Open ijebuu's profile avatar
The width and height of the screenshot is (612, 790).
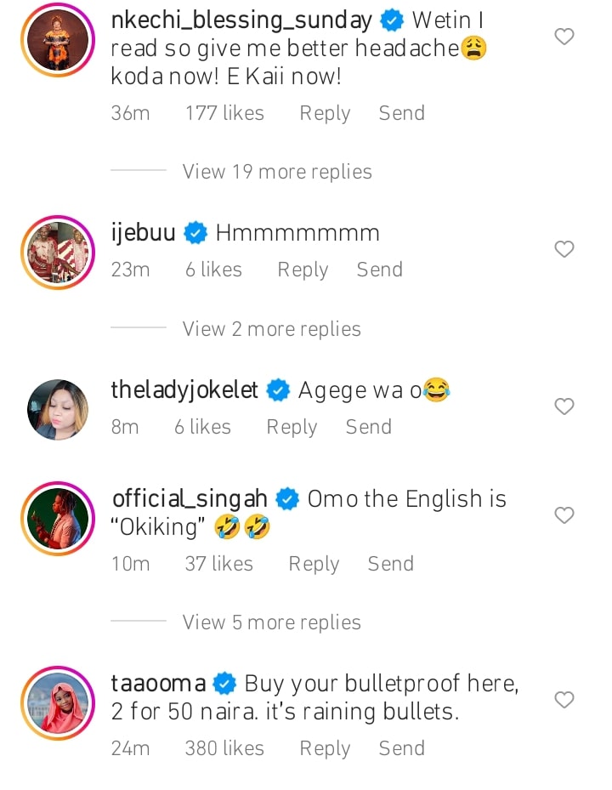[57, 252]
